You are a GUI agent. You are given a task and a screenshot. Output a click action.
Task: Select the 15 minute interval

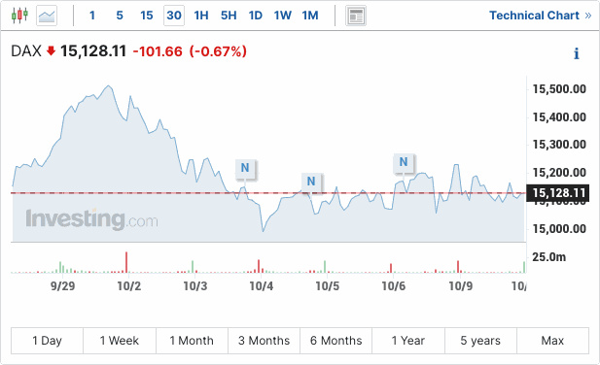click(x=147, y=16)
